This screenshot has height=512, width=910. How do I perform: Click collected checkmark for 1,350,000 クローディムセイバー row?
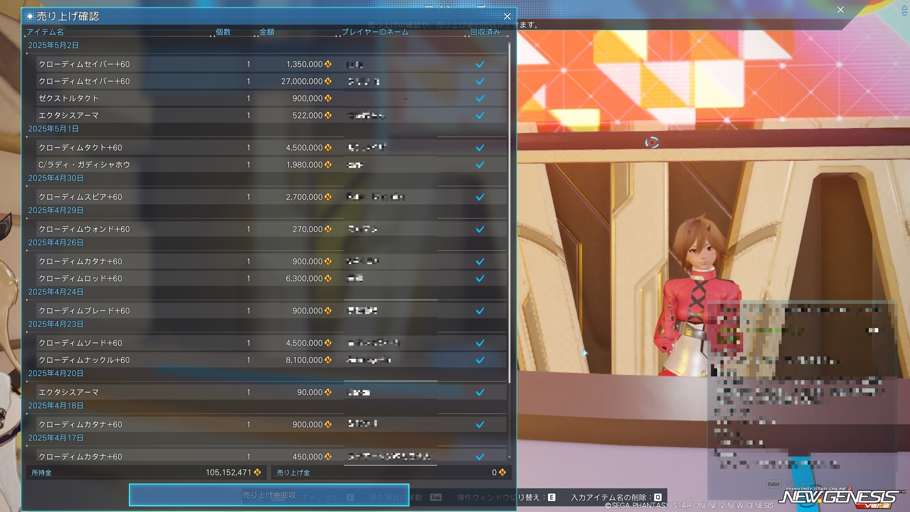click(480, 64)
